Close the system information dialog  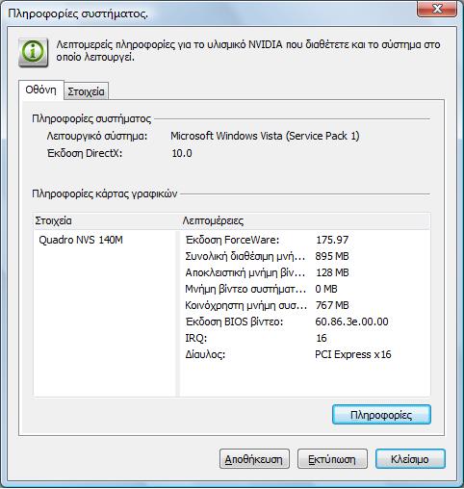(x=437, y=9)
